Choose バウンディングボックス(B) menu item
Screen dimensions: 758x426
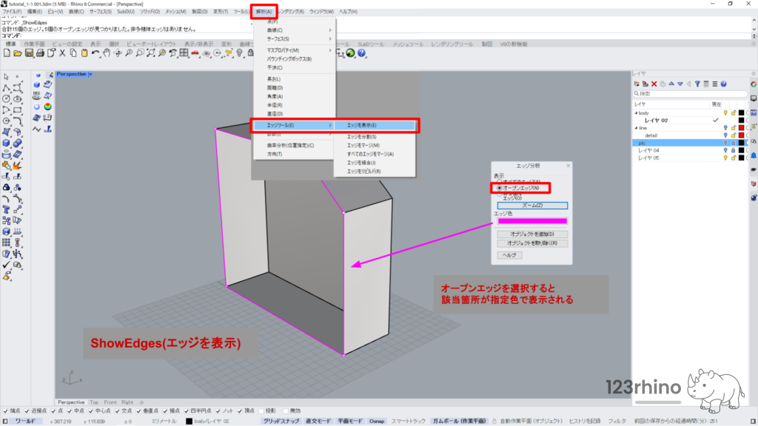point(294,59)
